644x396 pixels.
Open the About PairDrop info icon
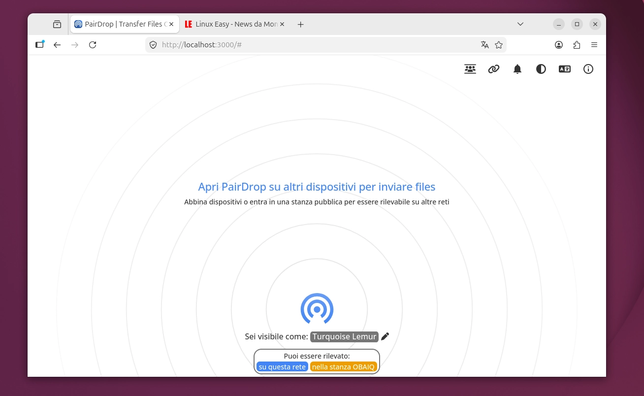coord(588,69)
